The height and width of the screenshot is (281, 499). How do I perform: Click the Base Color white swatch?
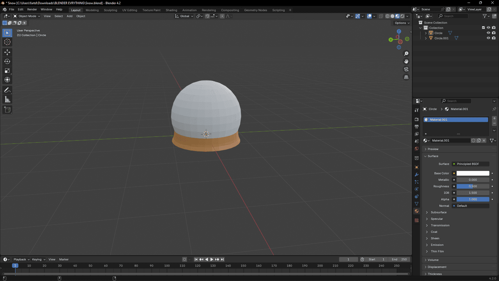point(473,173)
